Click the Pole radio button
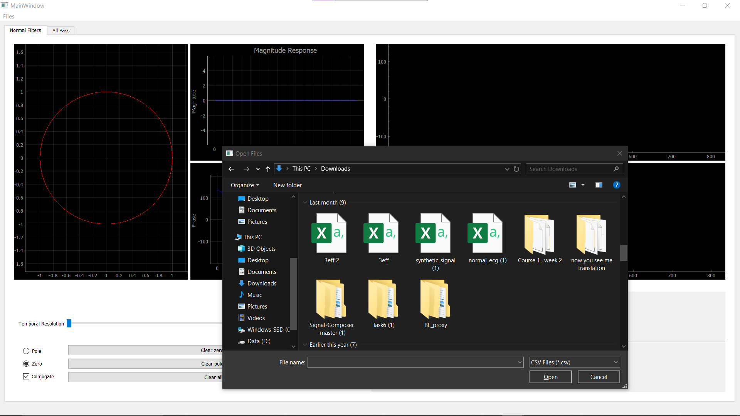The width and height of the screenshot is (740, 416). (26, 351)
